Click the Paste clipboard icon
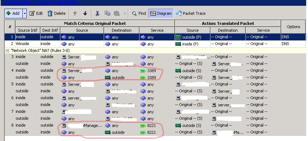The image size is (308, 141). point(117,13)
